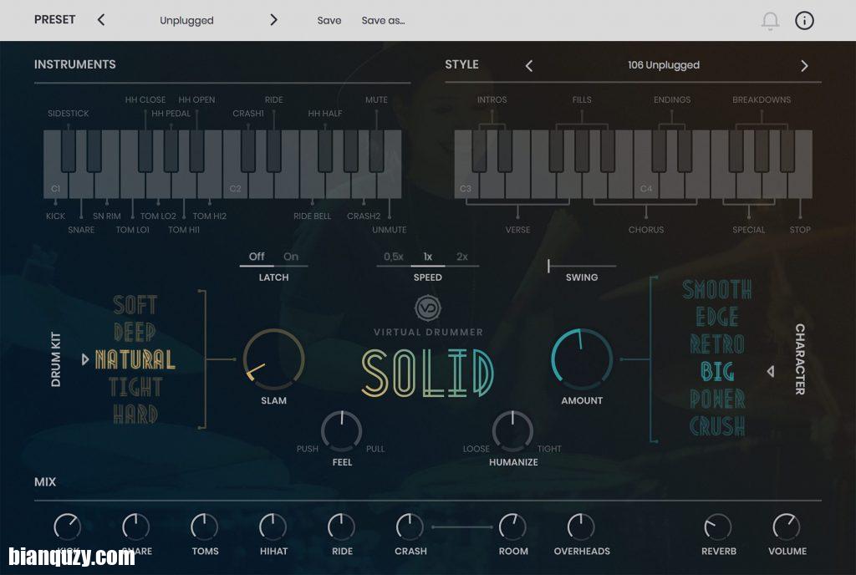Click the Toms mix knob
The width and height of the screenshot is (856, 575).
[204, 527]
